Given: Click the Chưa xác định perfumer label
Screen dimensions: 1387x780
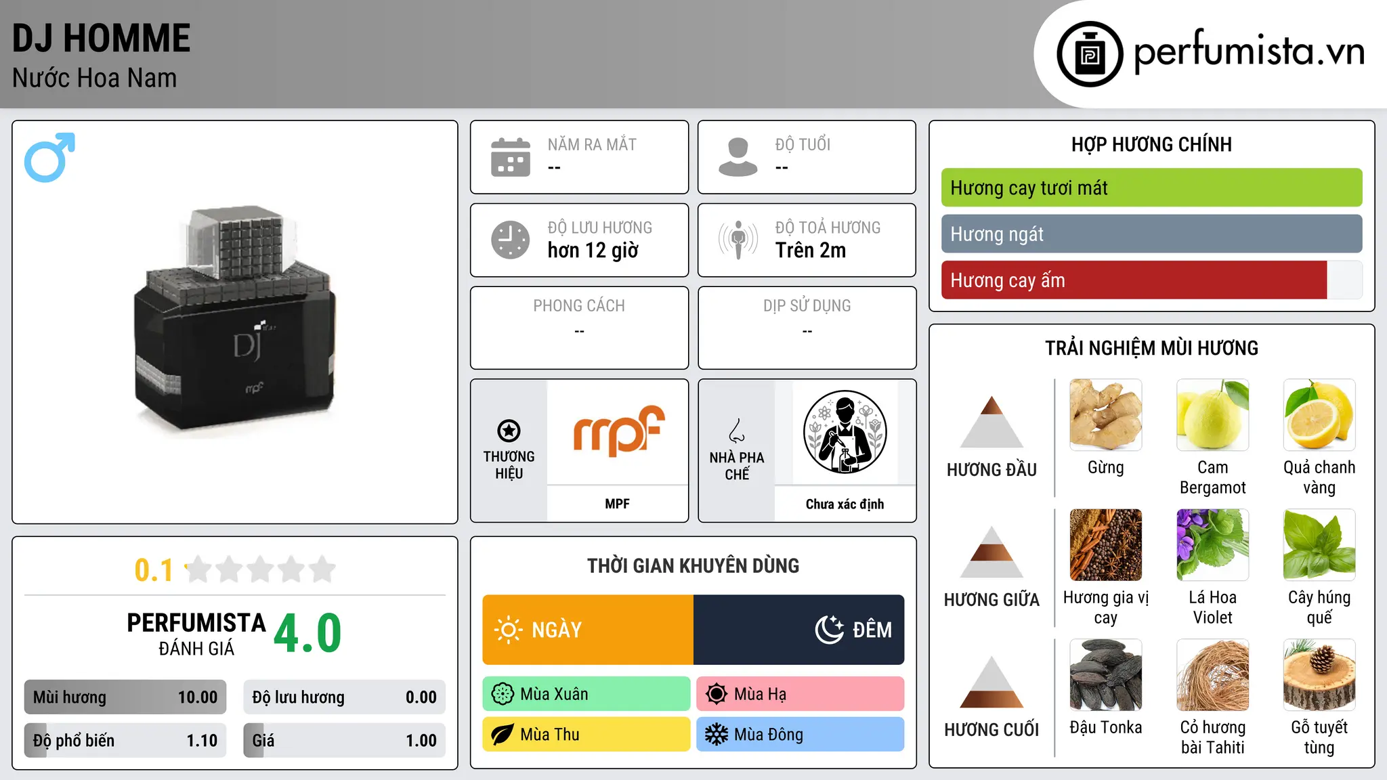Looking at the screenshot, I should [x=845, y=504].
